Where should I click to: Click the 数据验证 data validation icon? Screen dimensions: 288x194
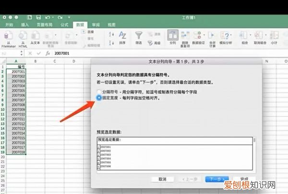[x=197, y=35]
